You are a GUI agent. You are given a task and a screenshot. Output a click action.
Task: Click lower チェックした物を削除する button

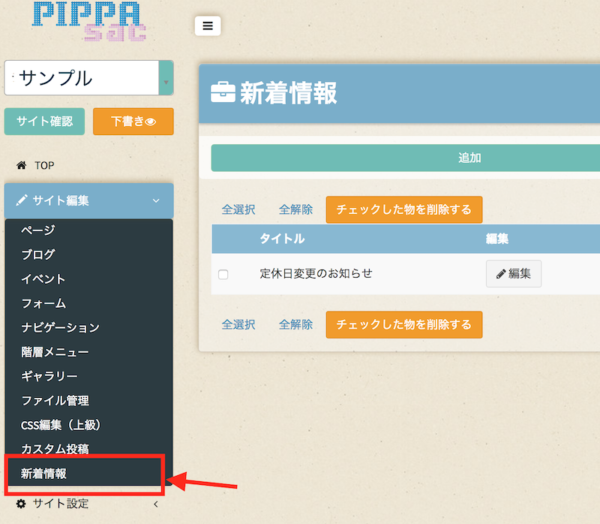click(x=404, y=324)
